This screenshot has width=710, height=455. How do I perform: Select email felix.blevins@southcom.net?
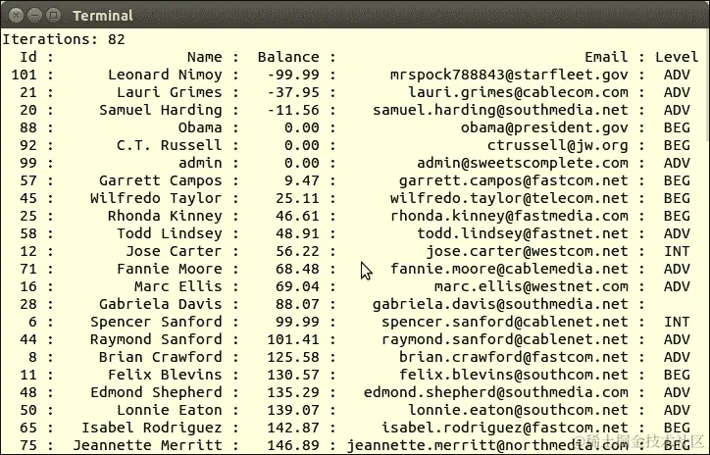tap(514, 375)
